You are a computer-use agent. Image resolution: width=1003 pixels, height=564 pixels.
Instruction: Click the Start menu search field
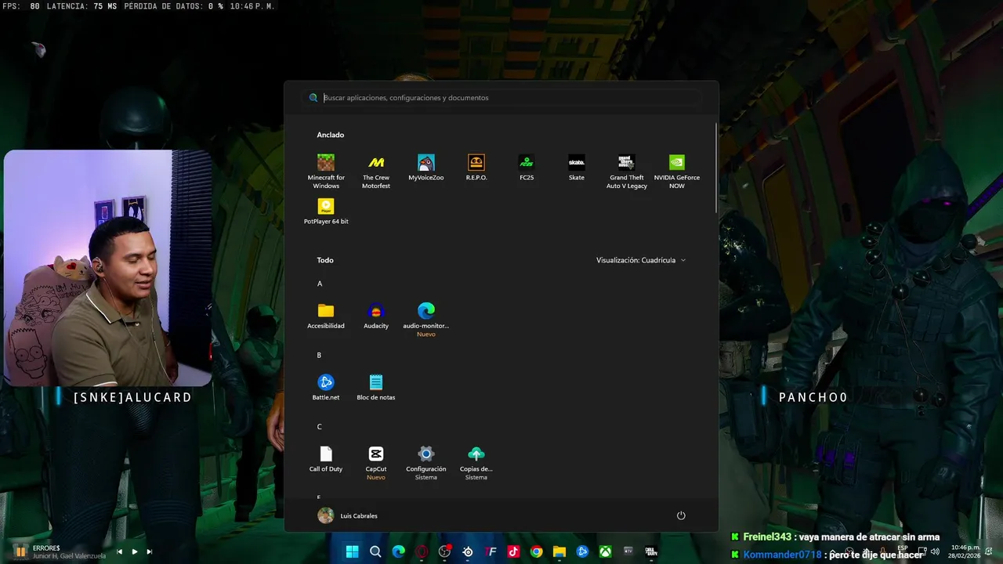tap(501, 98)
